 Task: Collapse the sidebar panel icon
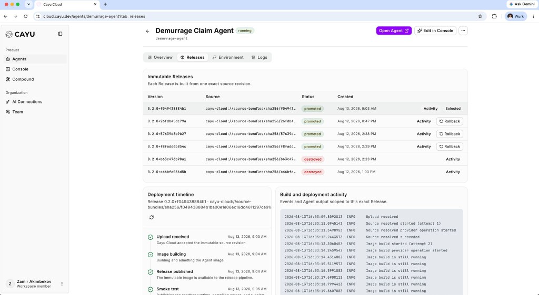[60, 34]
